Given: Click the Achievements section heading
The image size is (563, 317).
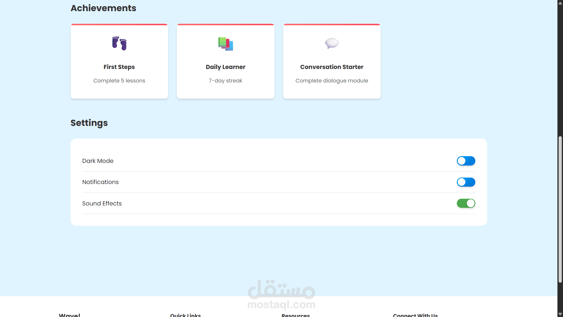Looking at the screenshot, I should click(103, 8).
